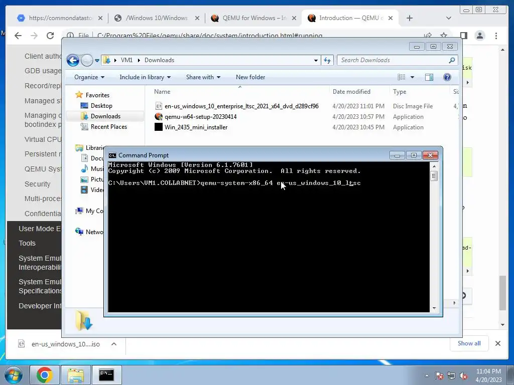Screen dimensions: 514x385
Task: Select Desktop in navigation pane
Action: pos(101,106)
